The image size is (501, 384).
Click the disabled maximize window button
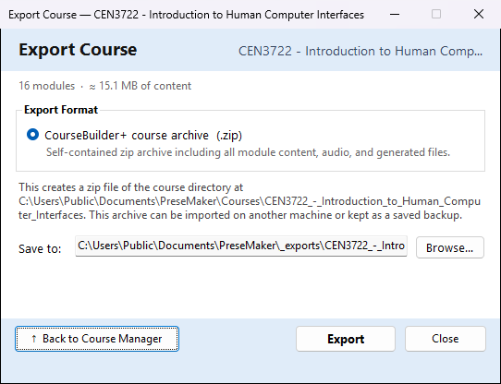point(436,14)
